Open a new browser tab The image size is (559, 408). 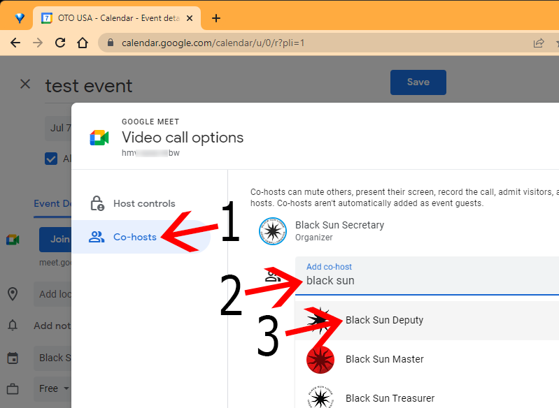click(x=216, y=18)
